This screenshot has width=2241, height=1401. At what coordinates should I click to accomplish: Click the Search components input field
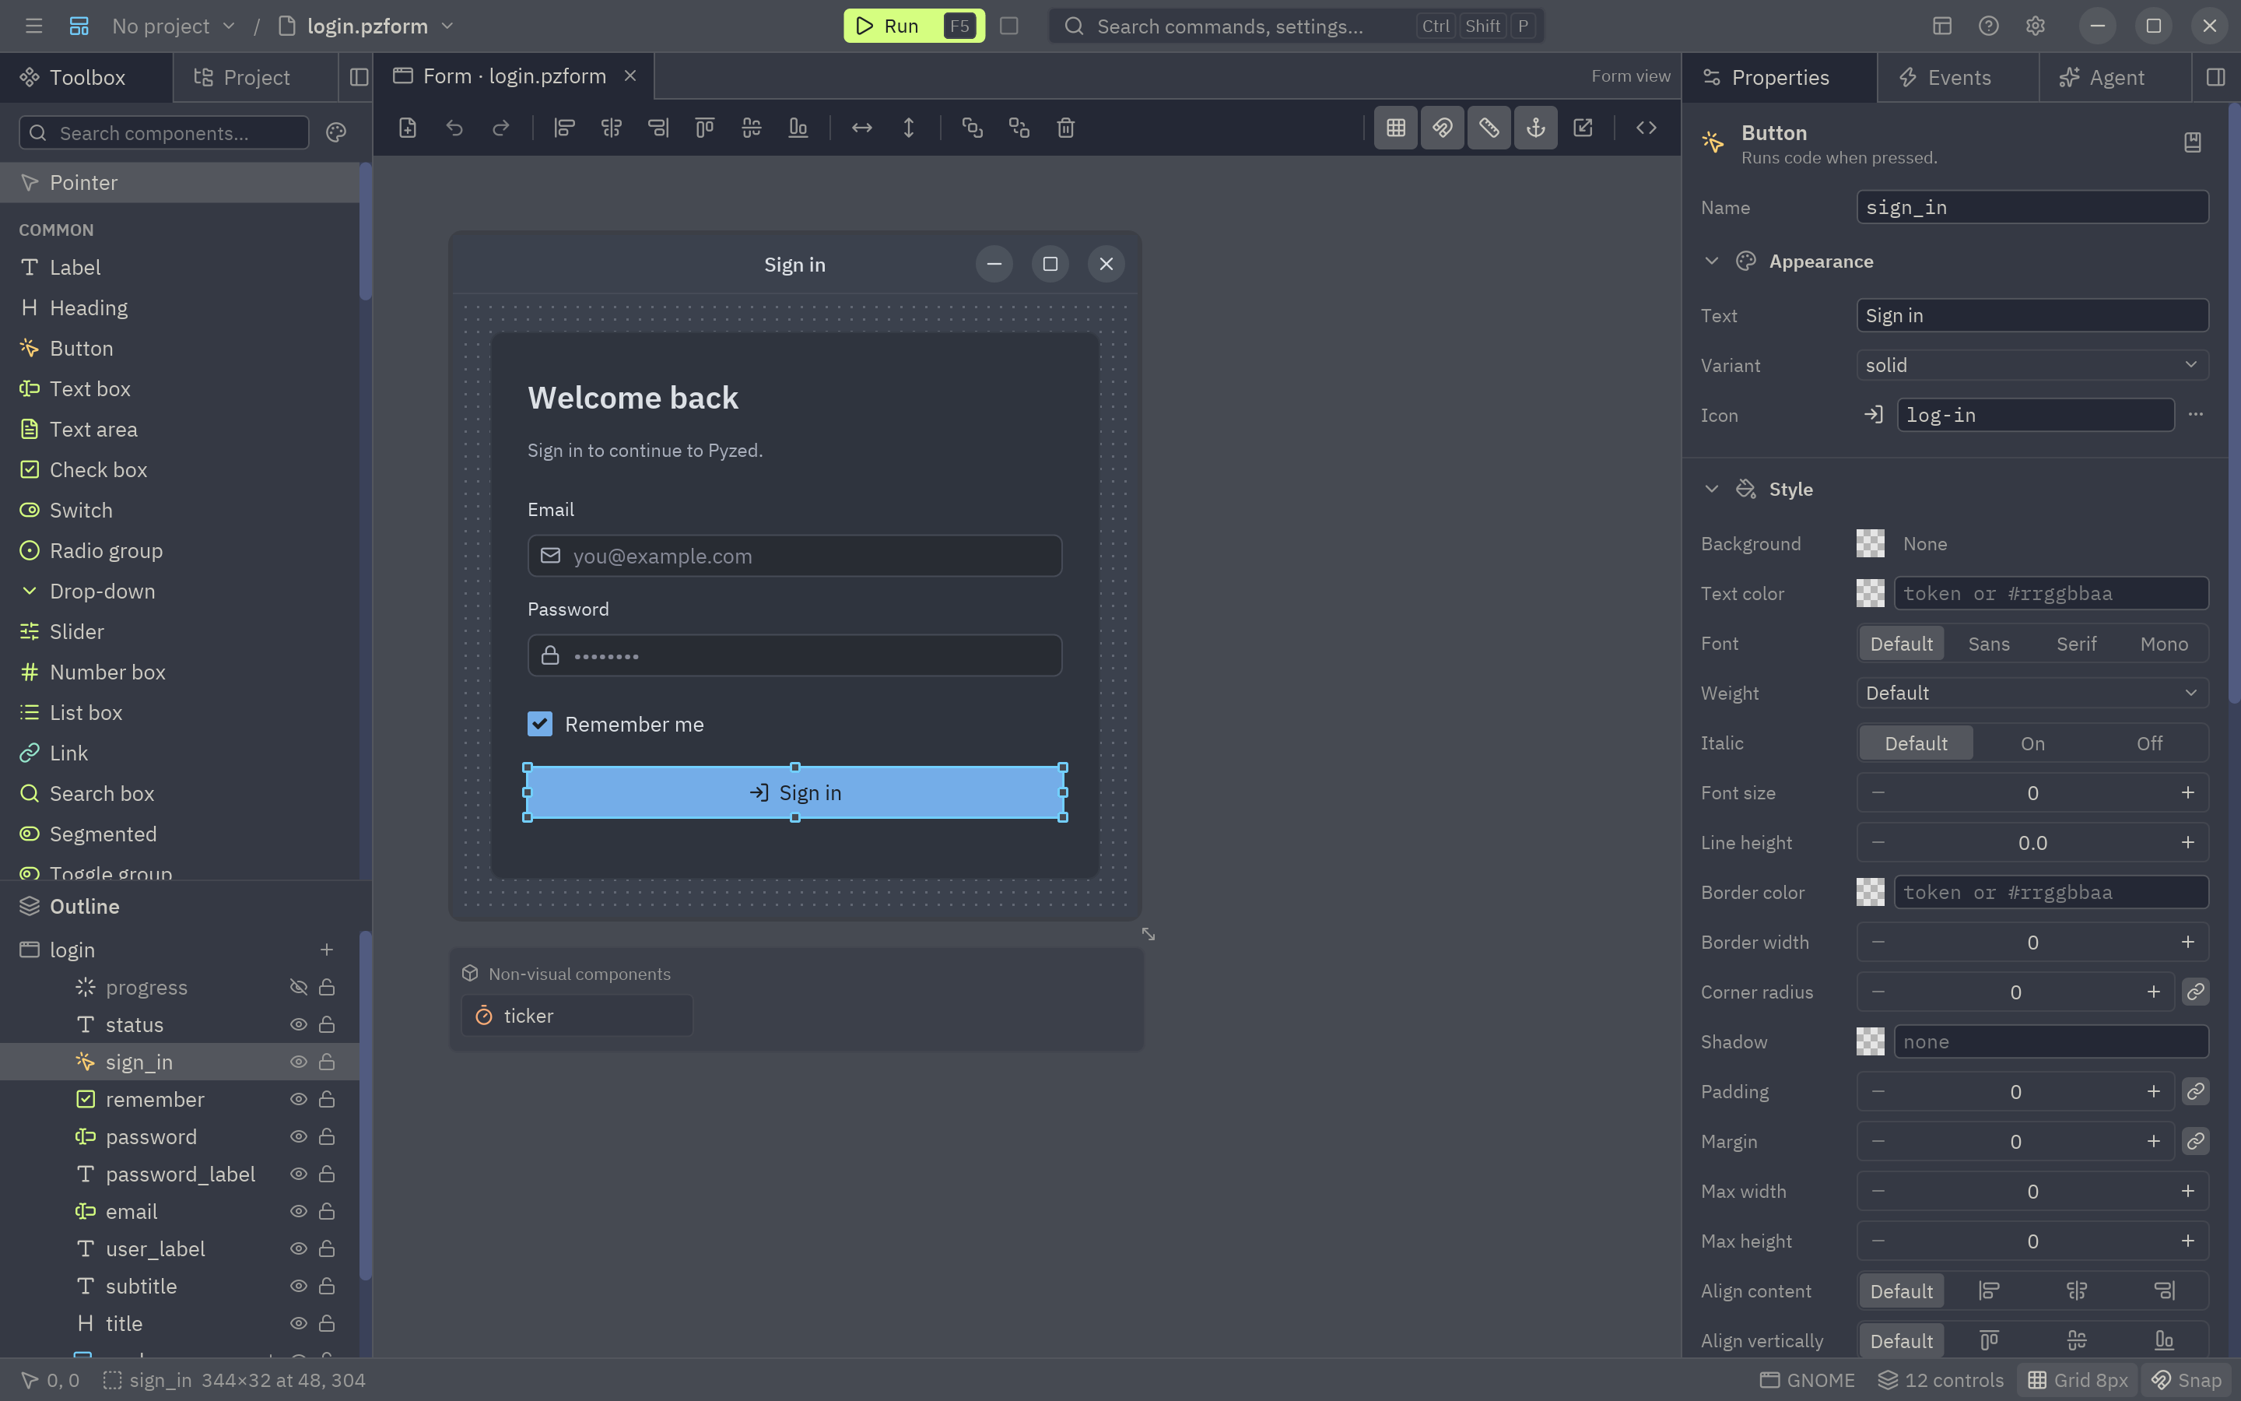pos(165,132)
